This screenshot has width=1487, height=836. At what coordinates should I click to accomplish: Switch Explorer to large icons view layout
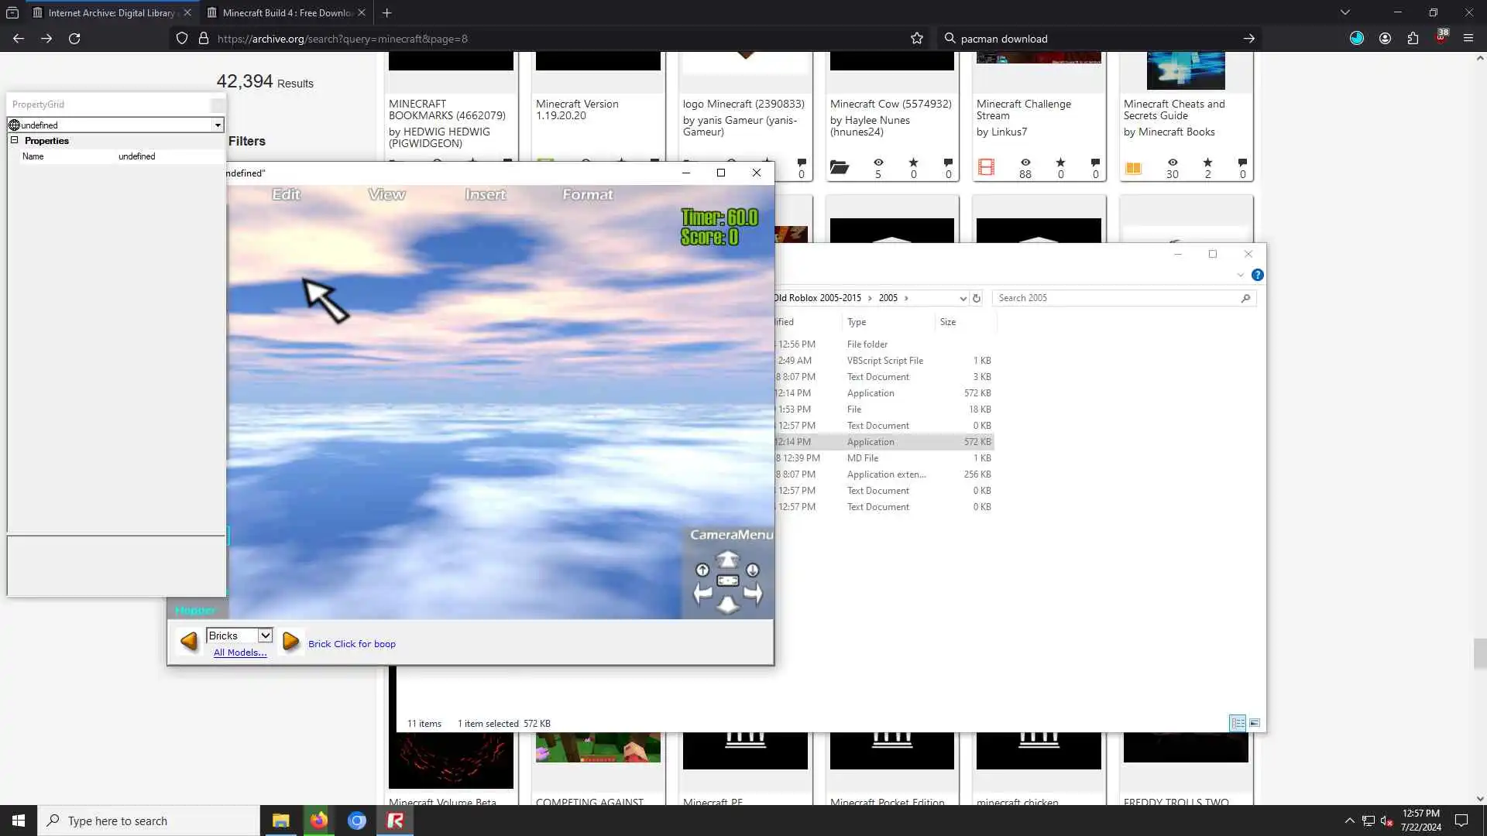1255,723
